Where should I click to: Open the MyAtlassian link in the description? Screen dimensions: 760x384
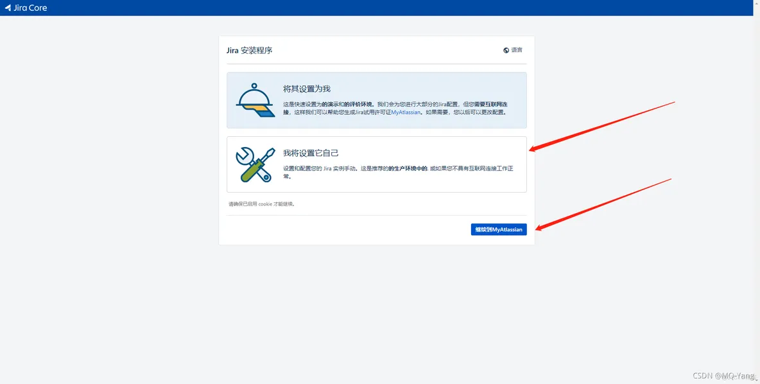(x=406, y=112)
